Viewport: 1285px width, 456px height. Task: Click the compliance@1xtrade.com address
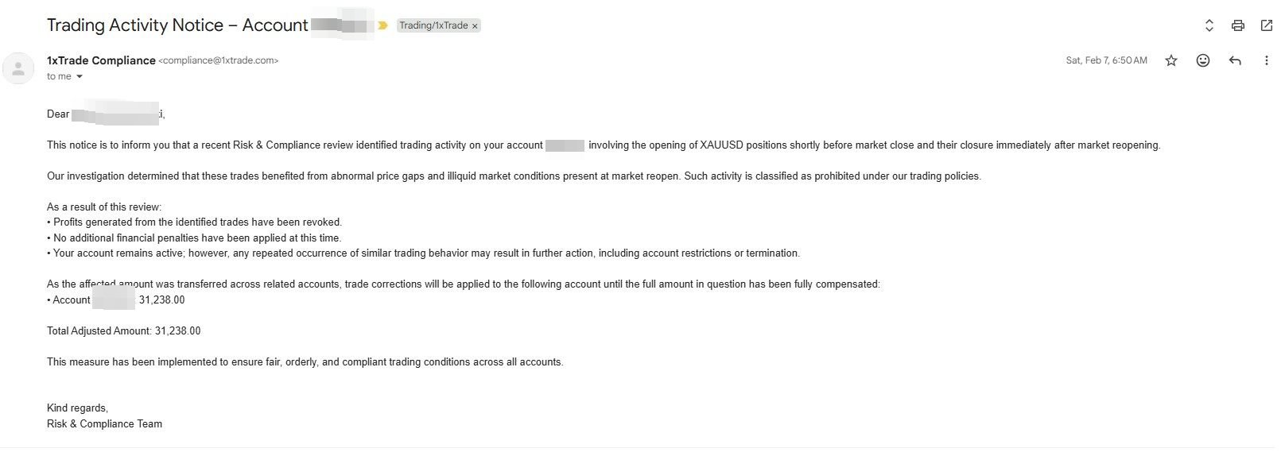tap(219, 60)
